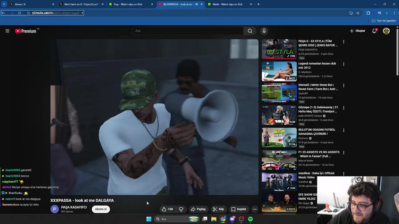Open the YouTube account avatar menu
This screenshot has width=399, height=224.
click(386, 31)
